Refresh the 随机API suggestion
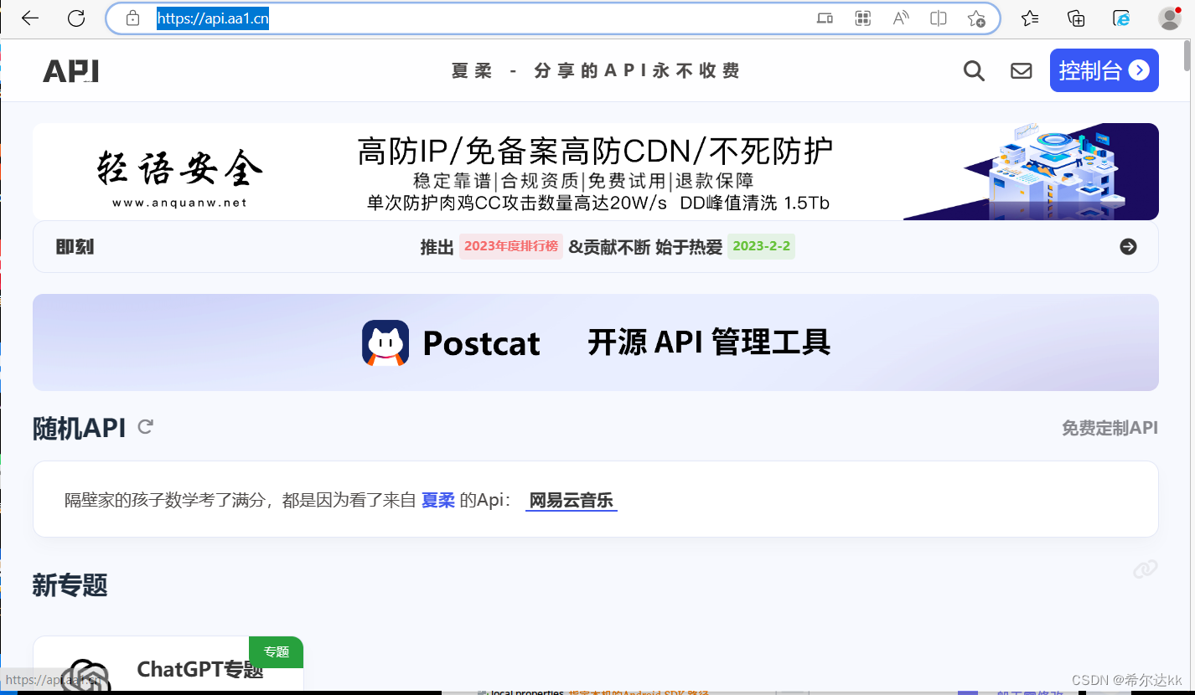 [x=145, y=427]
